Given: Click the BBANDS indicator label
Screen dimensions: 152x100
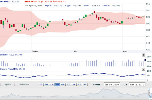Looking at the screenshot, I should (x=32, y=2).
